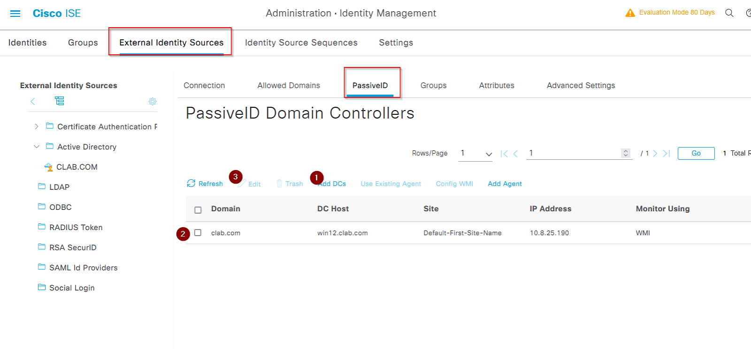Open the Connection sub-tab
The width and height of the screenshot is (751, 349).
204,85
